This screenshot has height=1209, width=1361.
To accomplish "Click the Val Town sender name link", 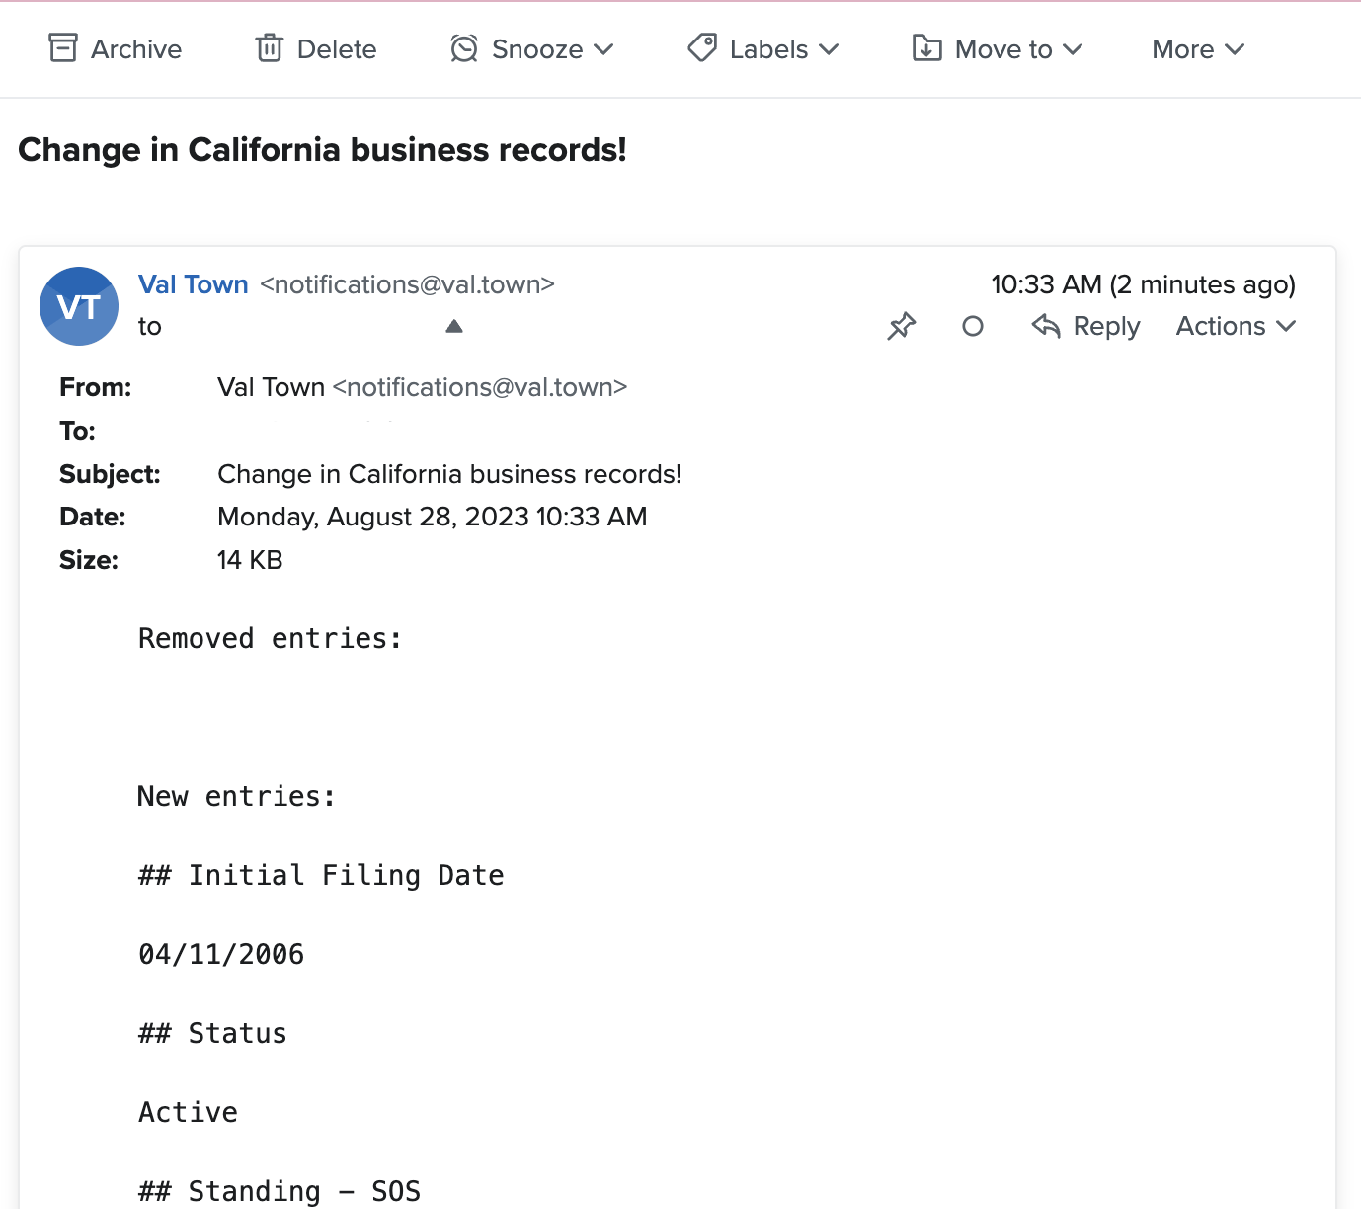I will point(194,284).
